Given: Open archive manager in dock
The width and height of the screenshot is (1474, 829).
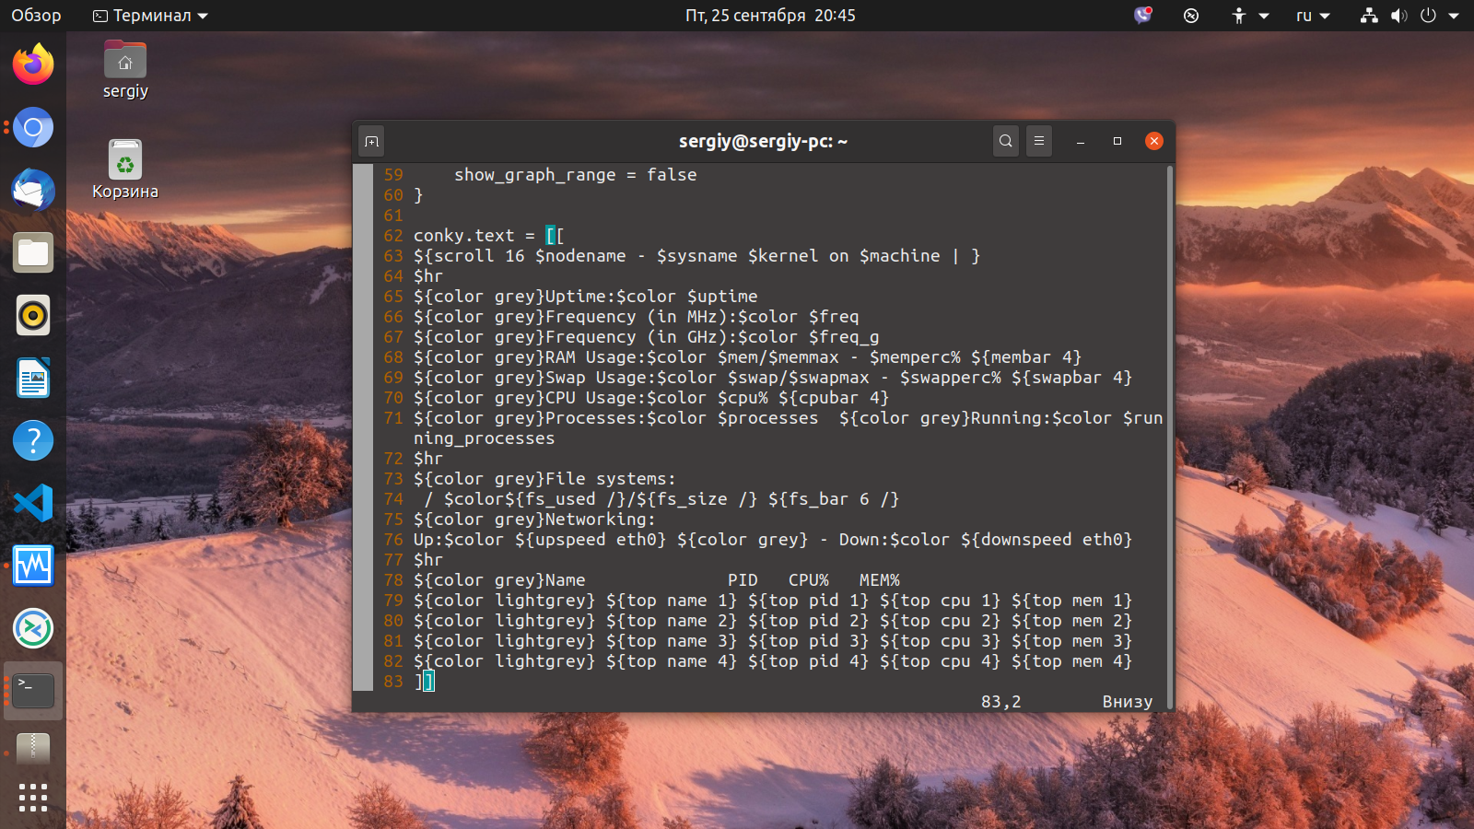Looking at the screenshot, I should (33, 750).
